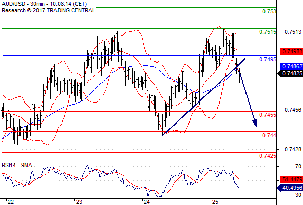Click the blue 40.4956 RSI value tag
The height and width of the screenshot is (205, 303).
[290, 188]
